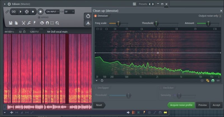Click the preset browser grid icon

134,4
